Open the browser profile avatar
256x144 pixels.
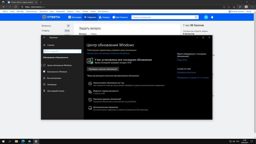pos(246,7)
